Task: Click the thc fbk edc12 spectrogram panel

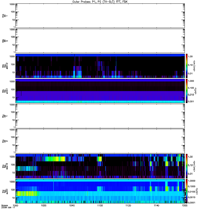Action: (x=100, y=166)
